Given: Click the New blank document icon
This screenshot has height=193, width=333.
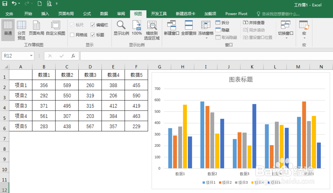Looking at the screenshot, I should 40,3.
